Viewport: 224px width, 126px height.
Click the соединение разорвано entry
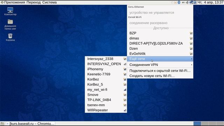point(160,23)
